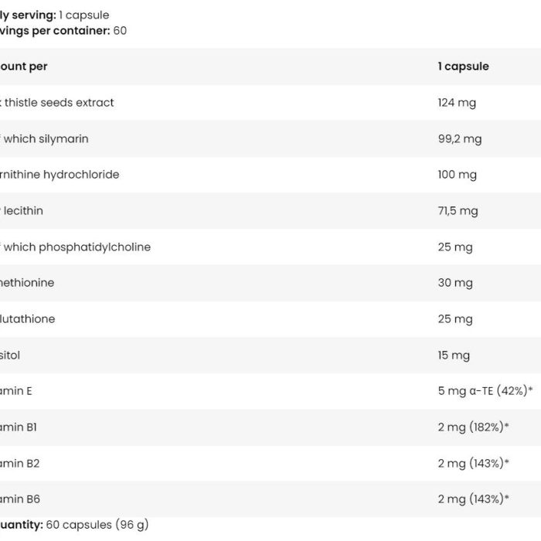Select the glutathione row label
Screen dimensions: 541x541
click(x=28, y=318)
